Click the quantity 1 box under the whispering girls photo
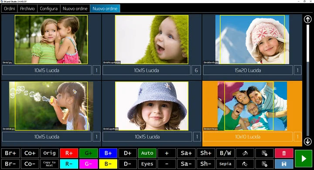314x170 pixels. tap(96, 70)
